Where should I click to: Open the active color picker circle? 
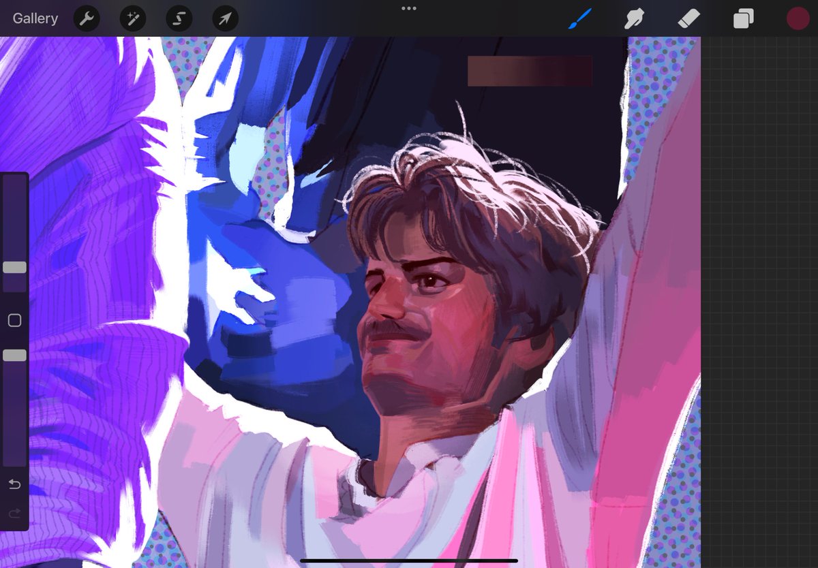tap(798, 18)
